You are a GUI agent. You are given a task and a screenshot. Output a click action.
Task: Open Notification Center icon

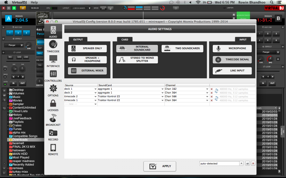(279, 2)
